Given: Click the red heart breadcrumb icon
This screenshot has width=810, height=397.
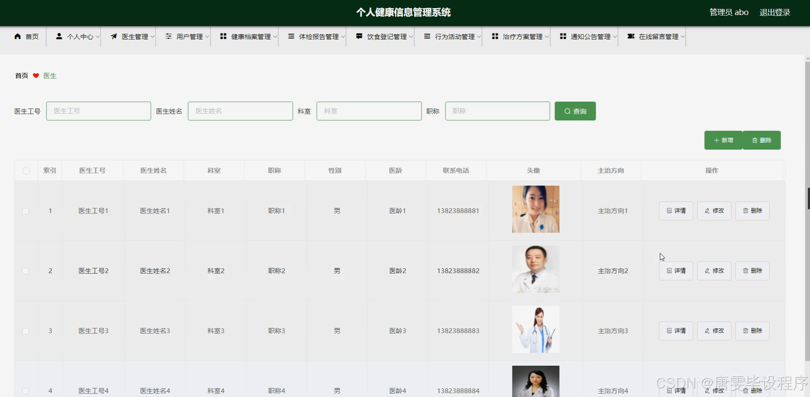Looking at the screenshot, I should tap(36, 76).
